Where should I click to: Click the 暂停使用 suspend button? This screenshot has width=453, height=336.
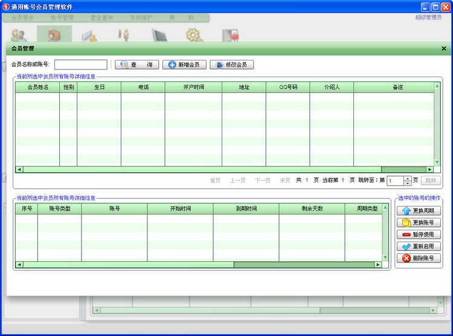point(419,234)
